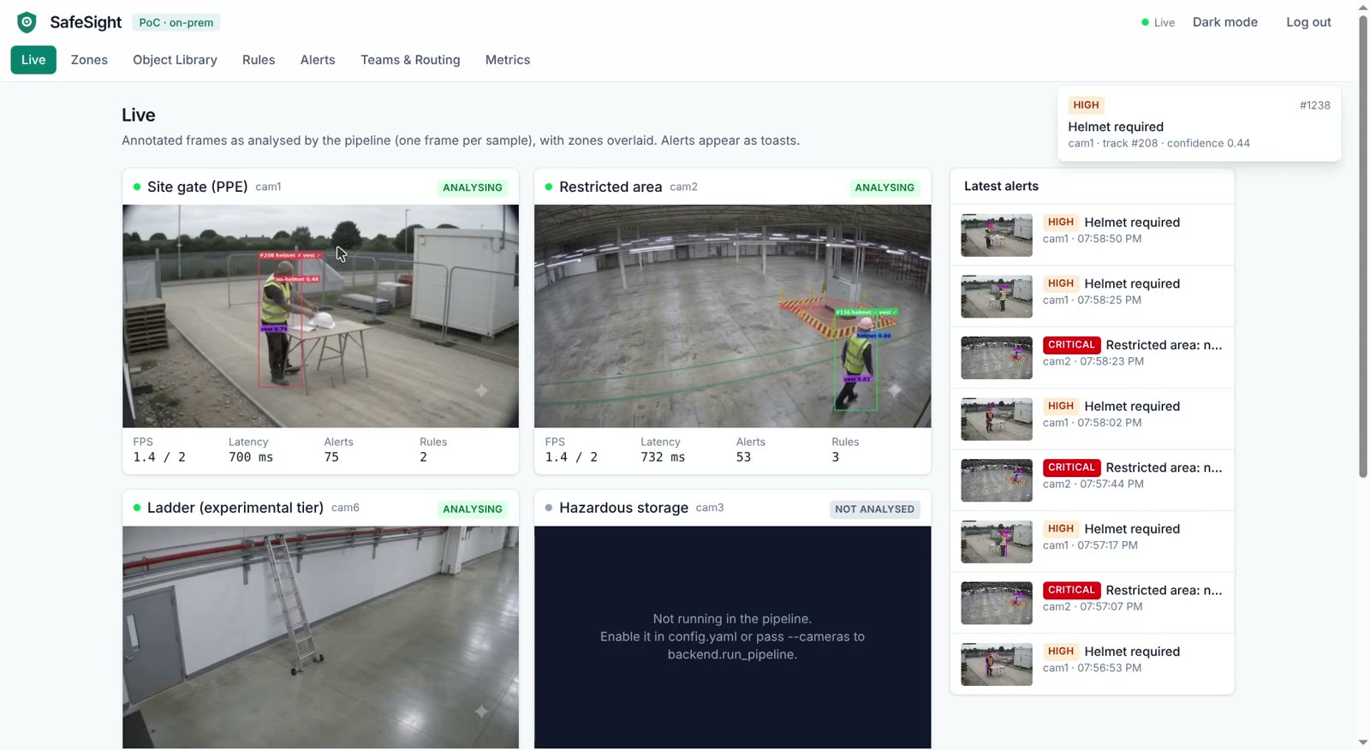Click the green status dot beside Site gate (PPE)
Screen dimensions: 1370x750
tap(137, 187)
